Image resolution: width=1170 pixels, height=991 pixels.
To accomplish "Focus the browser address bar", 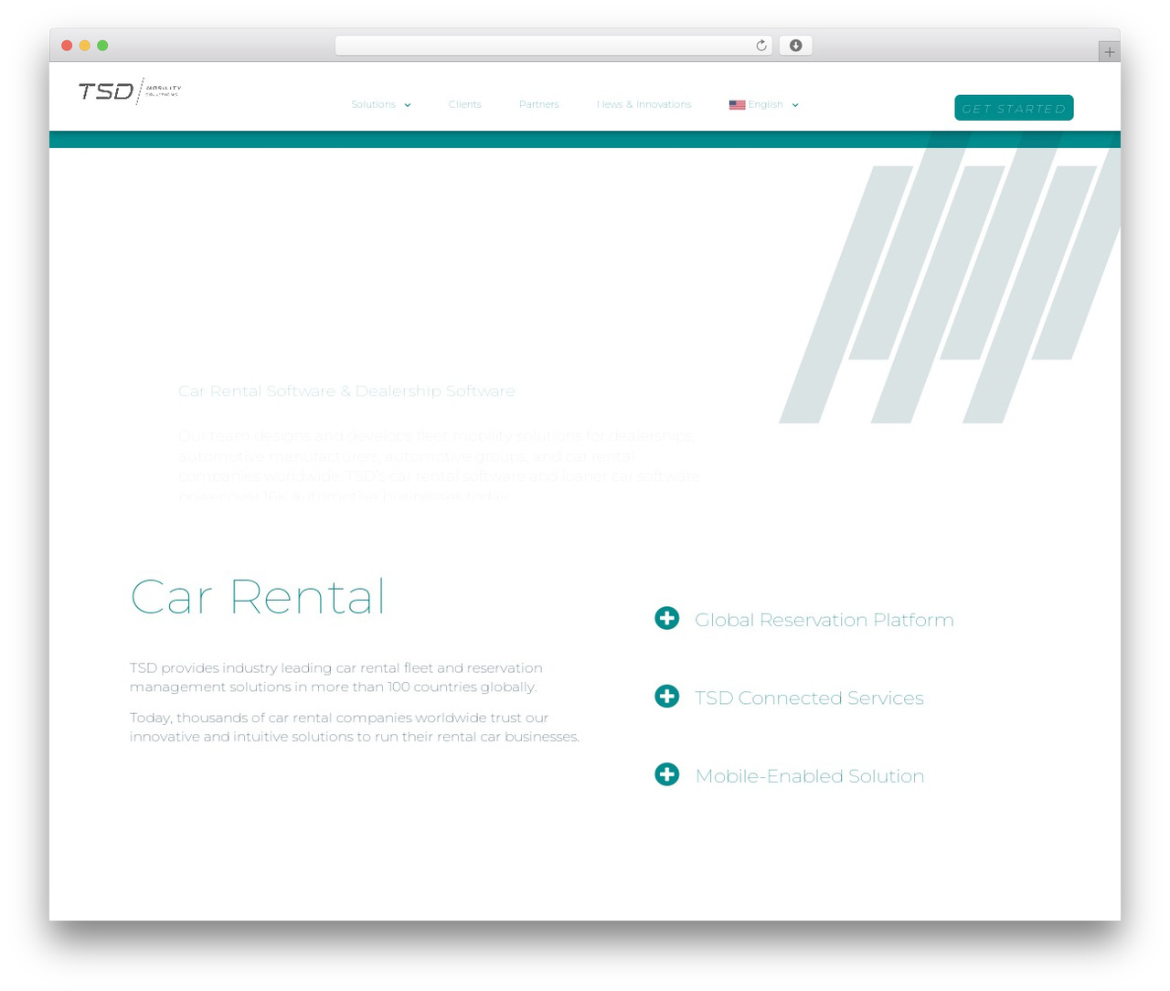I will tap(553, 46).
